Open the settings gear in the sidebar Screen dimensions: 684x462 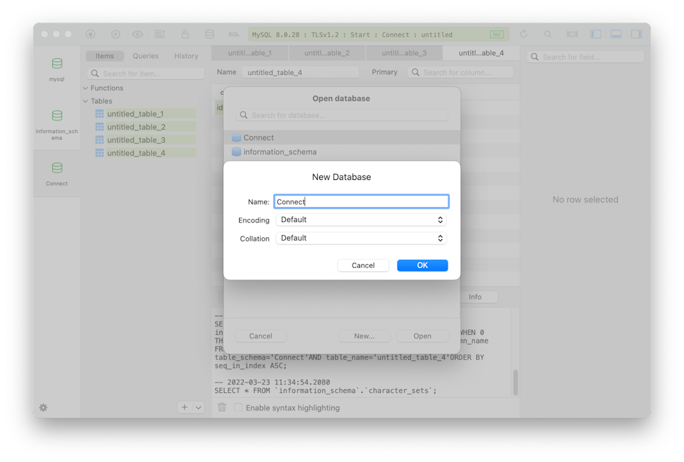click(43, 408)
